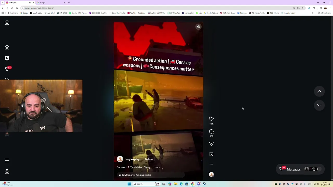The height and width of the screenshot is (187, 333).
Task: Bookmark this page with star icon
Action: click(302, 8)
